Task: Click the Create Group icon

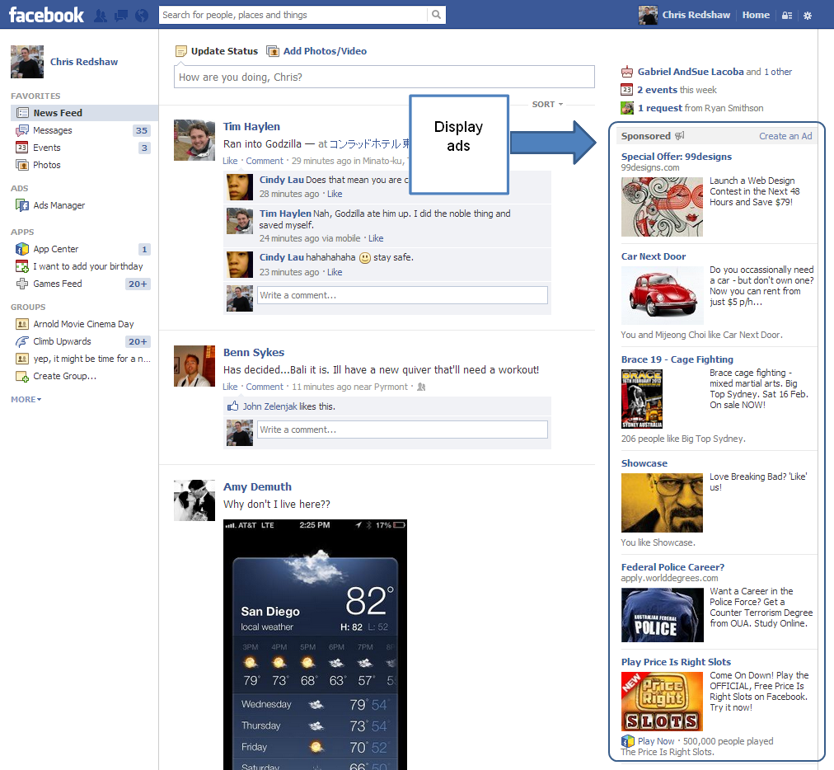Action: pyautogui.click(x=22, y=376)
